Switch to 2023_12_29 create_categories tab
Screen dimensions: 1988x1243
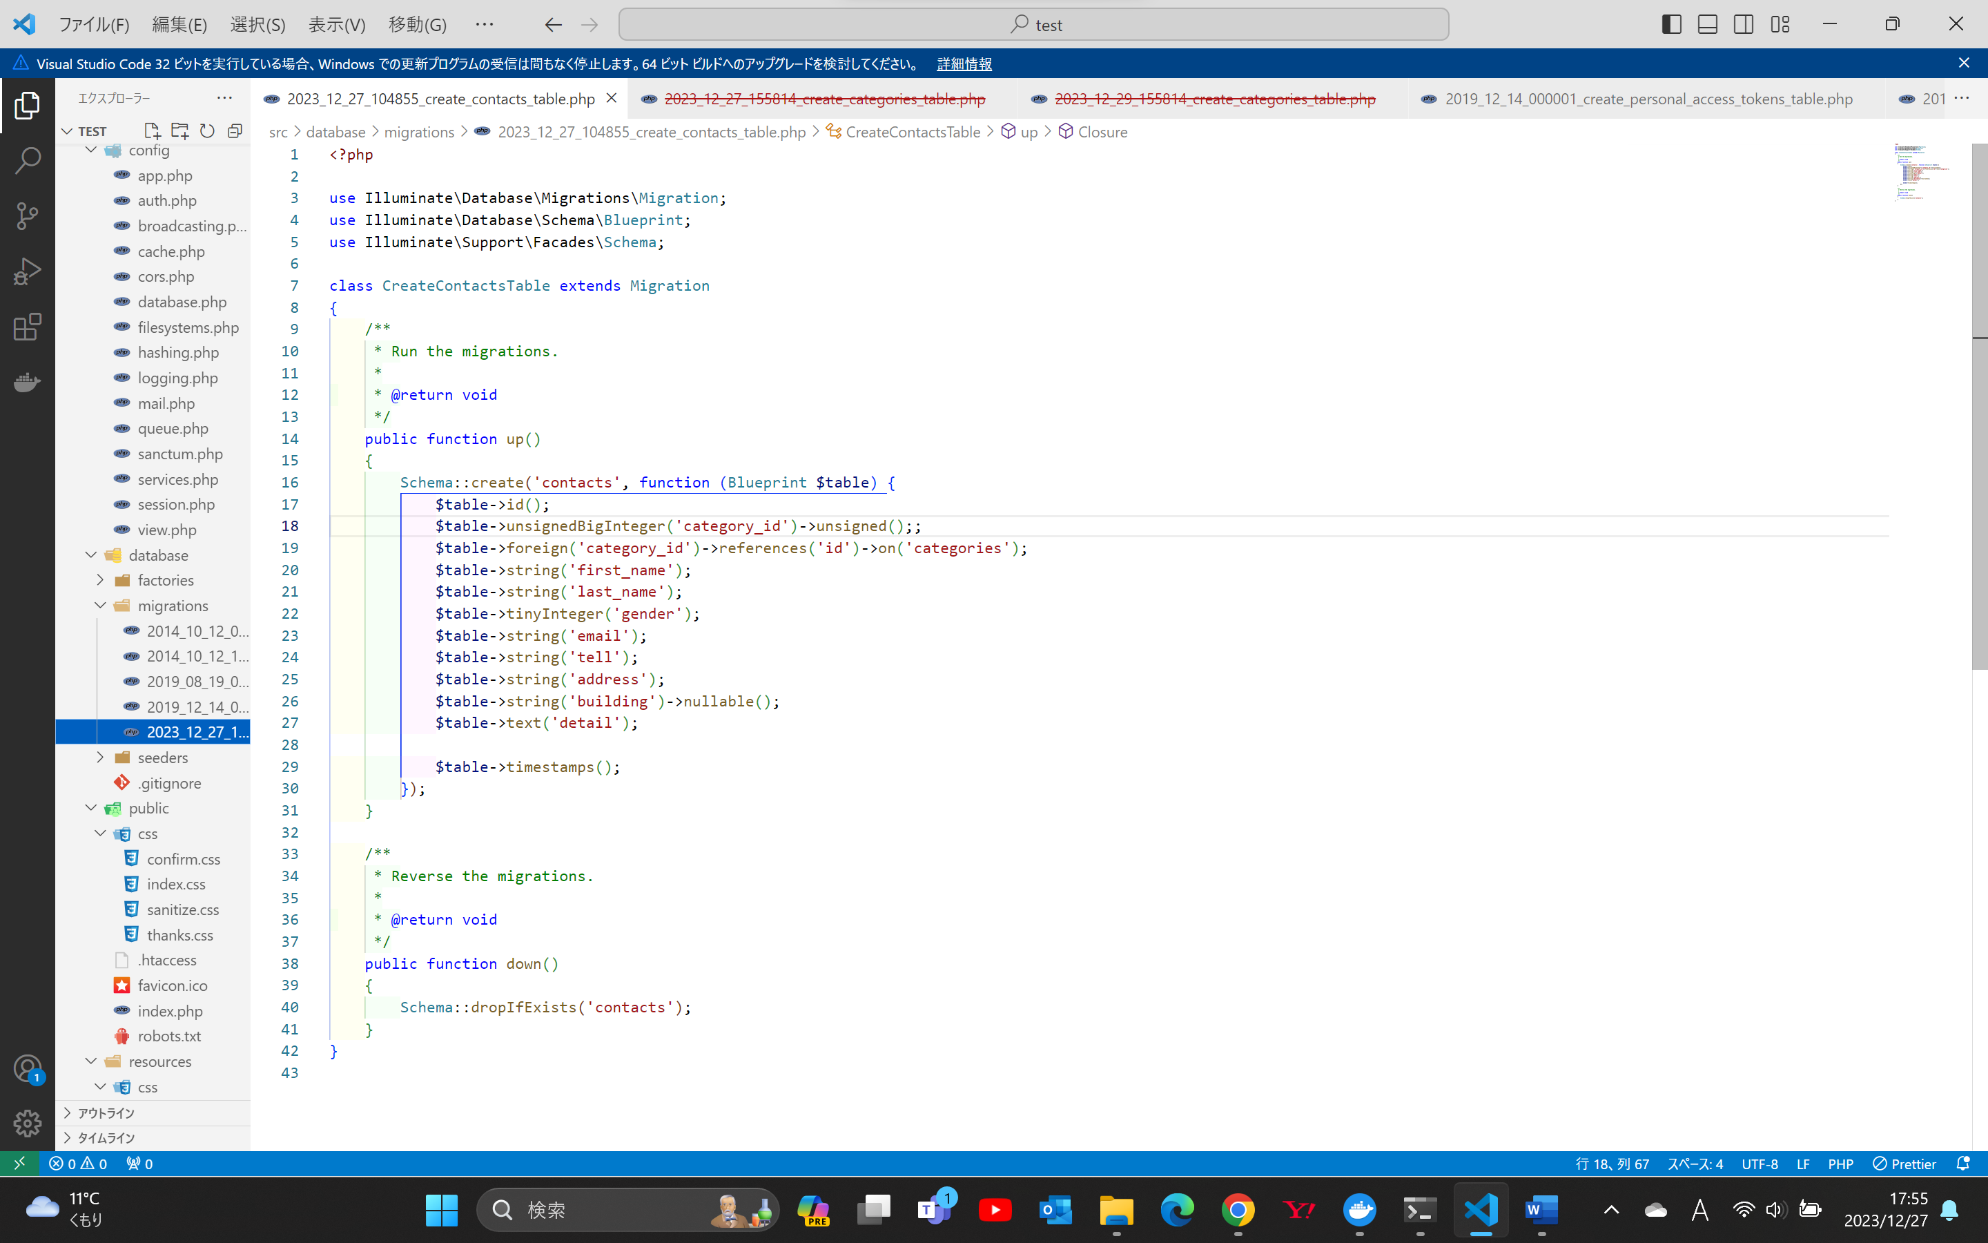tap(1214, 99)
